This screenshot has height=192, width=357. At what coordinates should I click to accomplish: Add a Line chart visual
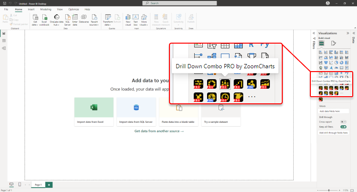coord(320,57)
